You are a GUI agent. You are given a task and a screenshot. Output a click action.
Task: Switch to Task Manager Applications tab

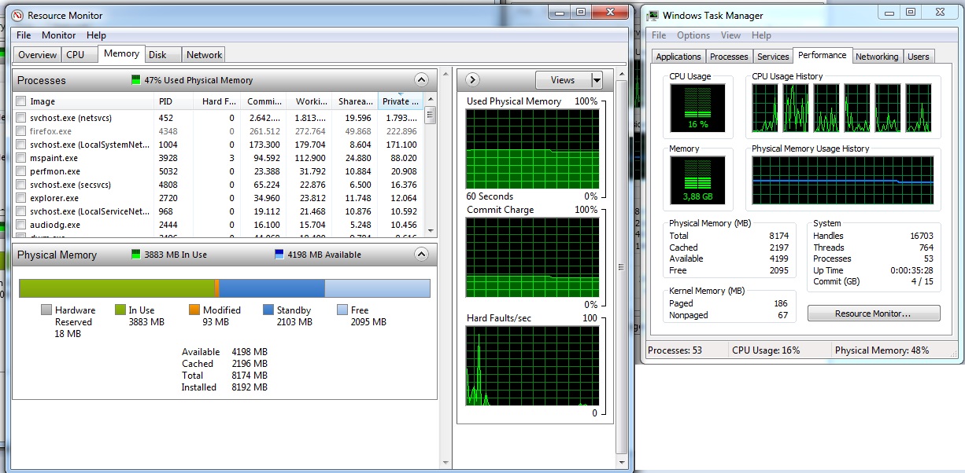(x=678, y=57)
